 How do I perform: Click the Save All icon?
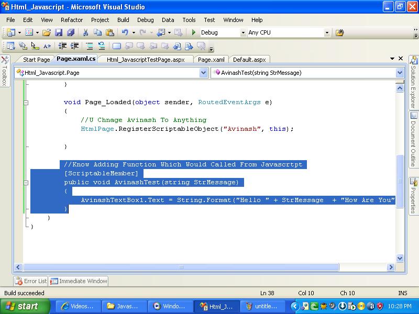pyautogui.click(x=71, y=32)
